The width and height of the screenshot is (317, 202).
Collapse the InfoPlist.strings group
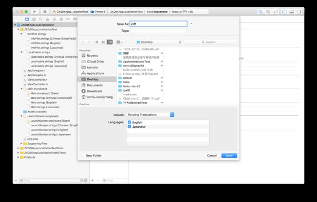(x=21, y=34)
